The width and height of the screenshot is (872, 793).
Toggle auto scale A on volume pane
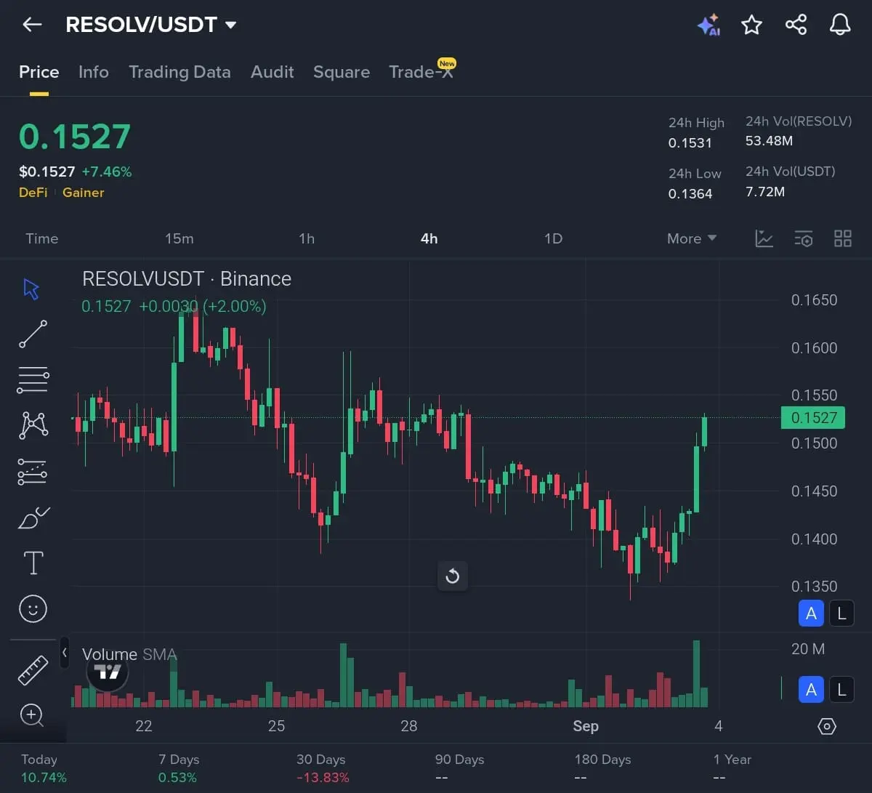click(x=812, y=689)
